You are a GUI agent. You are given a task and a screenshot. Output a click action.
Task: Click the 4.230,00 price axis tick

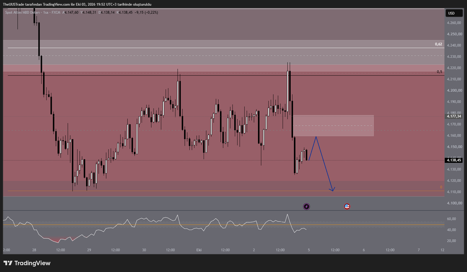454,57
